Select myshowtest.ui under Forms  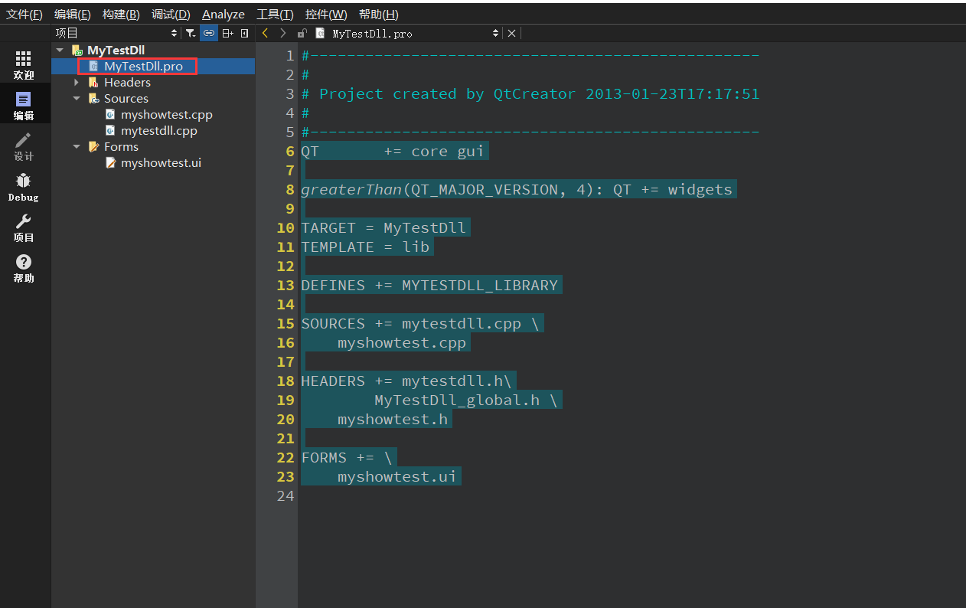click(161, 162)
